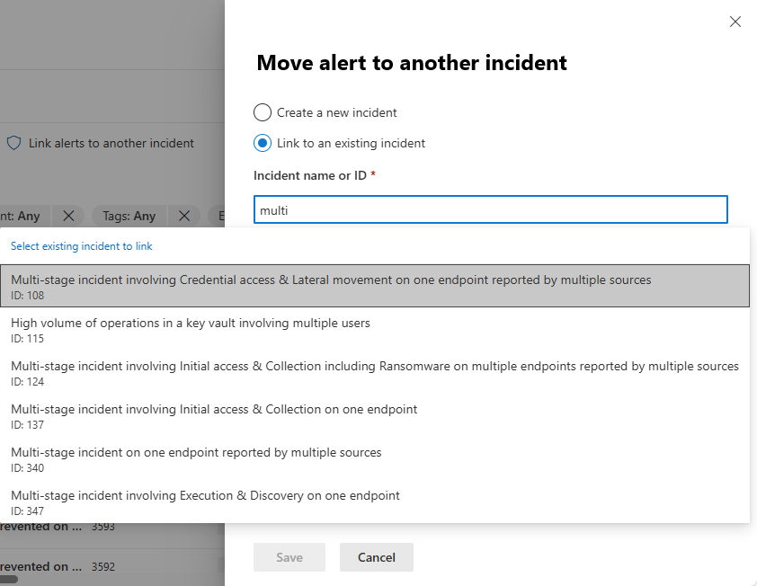
Task: Click the Save button
Action: tap(289, 557)
